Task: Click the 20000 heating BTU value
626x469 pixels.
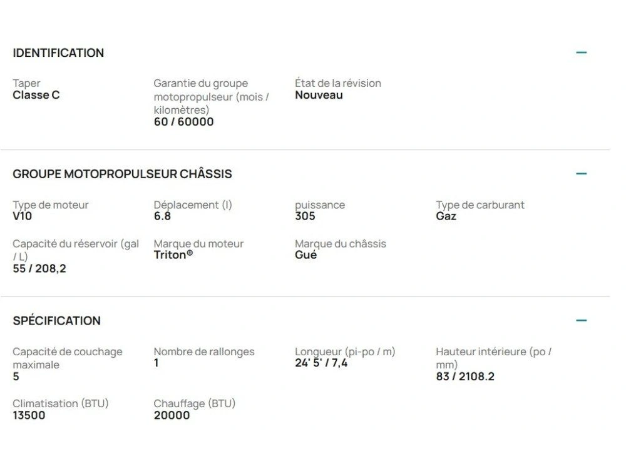Action: [172, 415]
